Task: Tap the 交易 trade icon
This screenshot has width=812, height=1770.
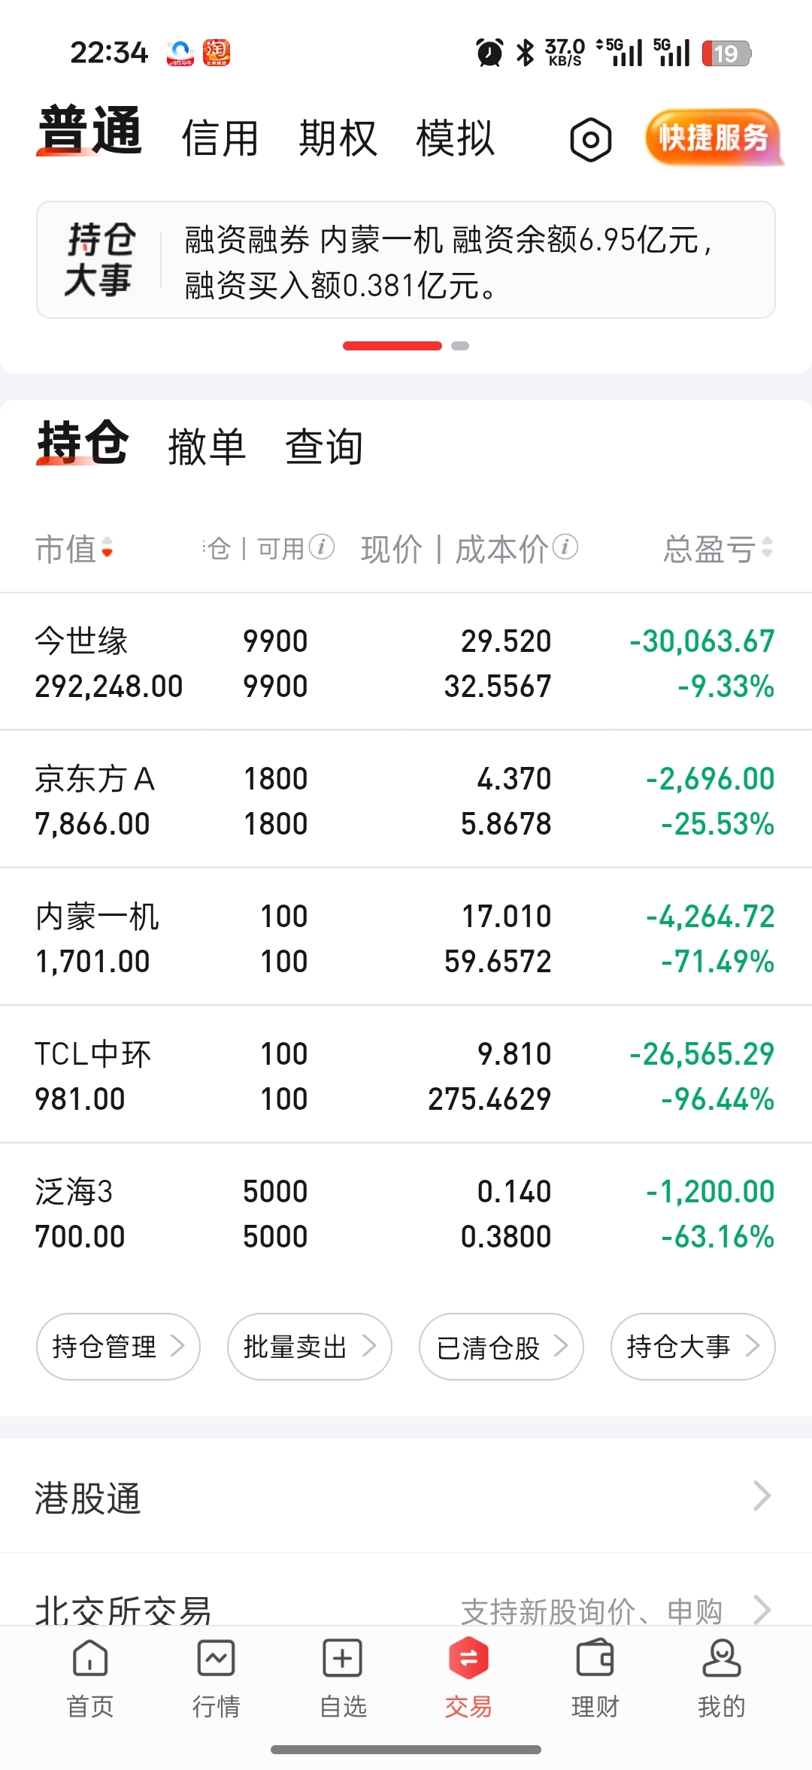Action: 468,1658
